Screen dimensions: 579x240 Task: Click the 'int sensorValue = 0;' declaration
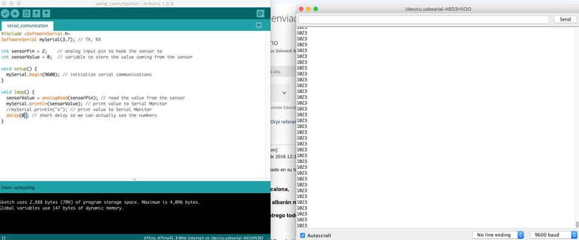pos(27,57)
